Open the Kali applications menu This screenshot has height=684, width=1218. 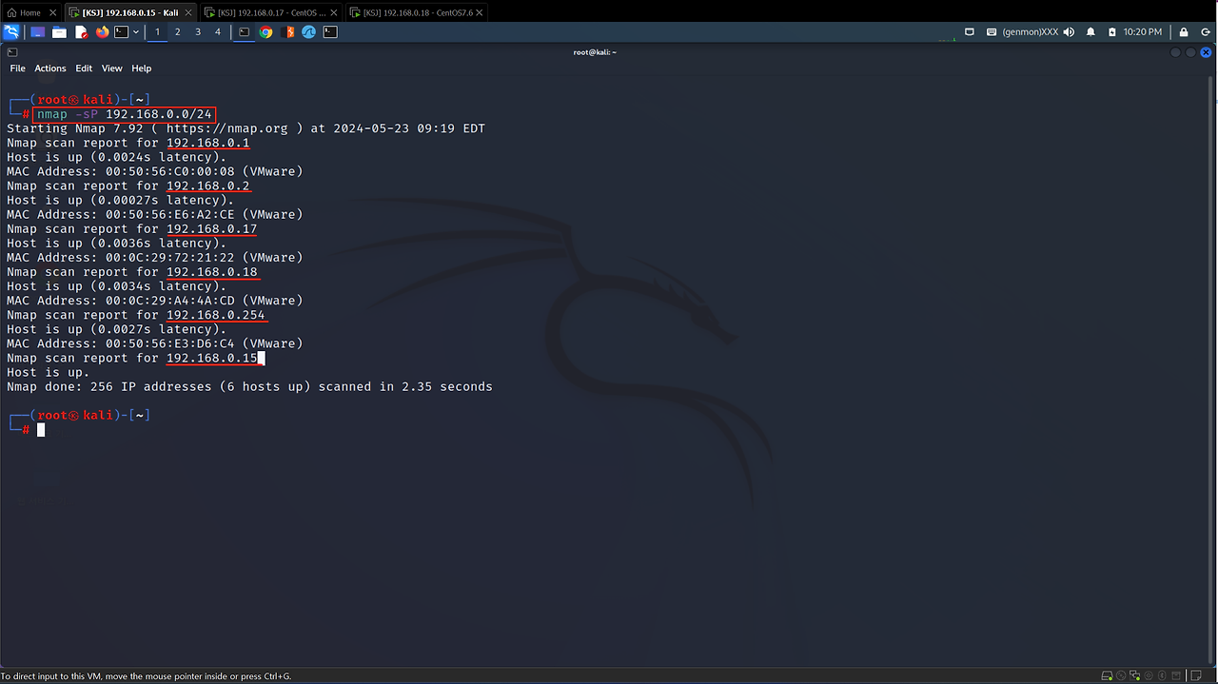tap(11, 31)
